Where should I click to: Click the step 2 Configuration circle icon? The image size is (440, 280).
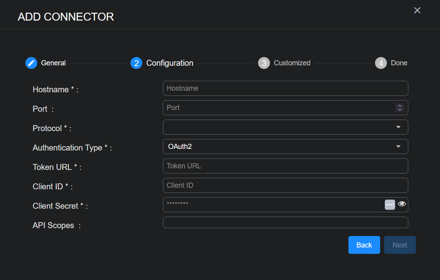point(136,63)
